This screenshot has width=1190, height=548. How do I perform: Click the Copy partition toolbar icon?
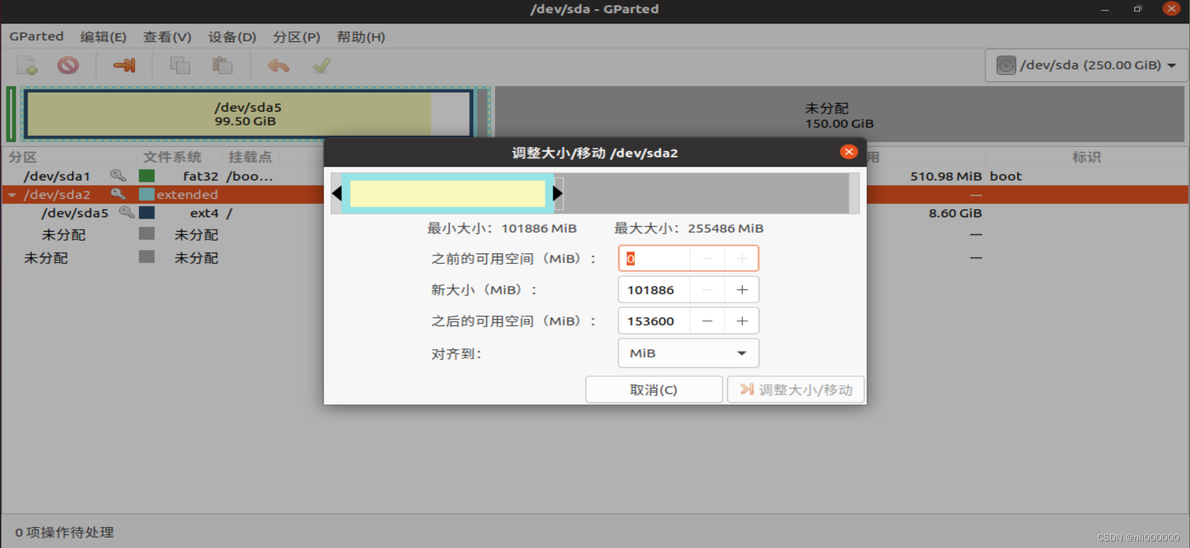tap(180, 66)
